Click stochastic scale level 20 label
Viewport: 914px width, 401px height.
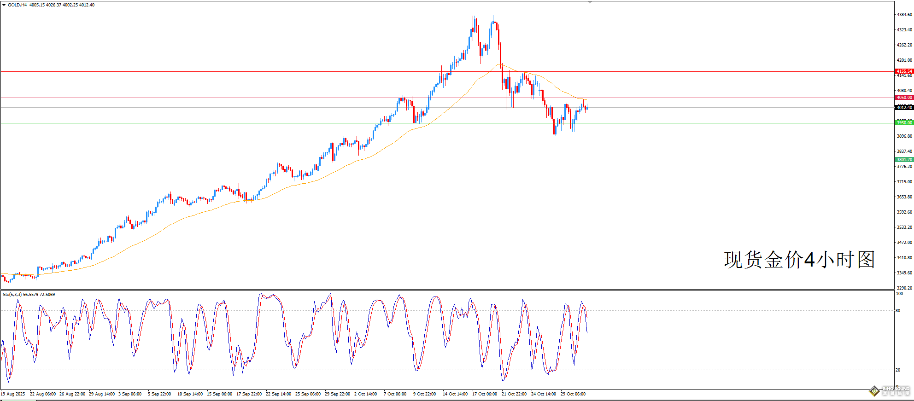898,370
